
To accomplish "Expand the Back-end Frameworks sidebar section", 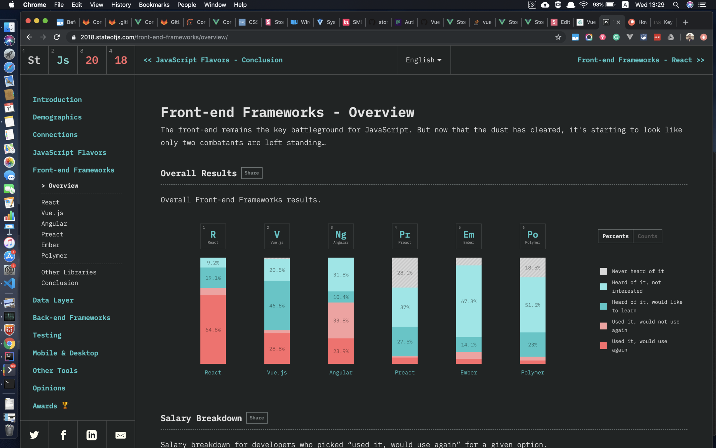I will [x=71, y=318].
